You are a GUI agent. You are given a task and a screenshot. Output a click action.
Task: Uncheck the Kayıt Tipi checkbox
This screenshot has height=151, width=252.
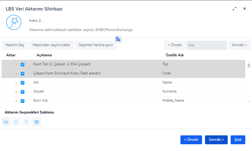[23, 64]
